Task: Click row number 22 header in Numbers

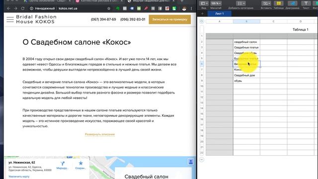Action: tap(202, 153)
